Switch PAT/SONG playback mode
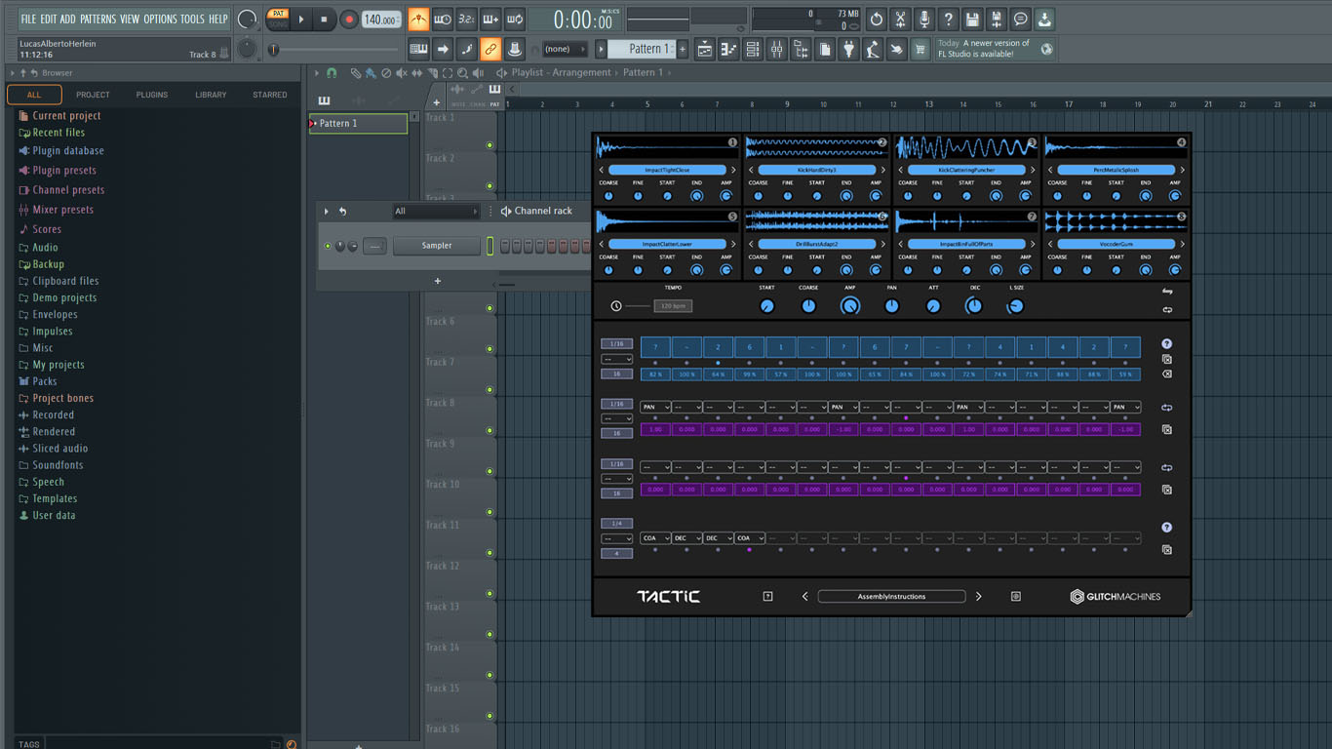The image size is (1332, 749). (279, 19)
